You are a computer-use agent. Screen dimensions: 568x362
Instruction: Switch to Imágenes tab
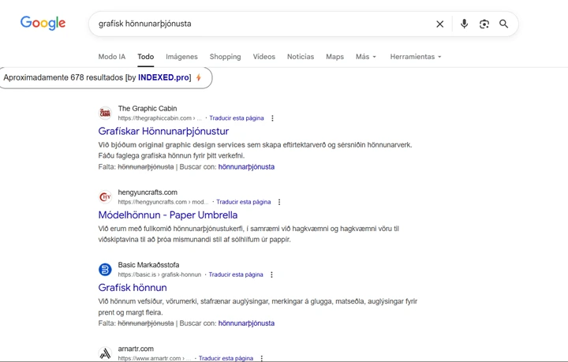(182, 57)
